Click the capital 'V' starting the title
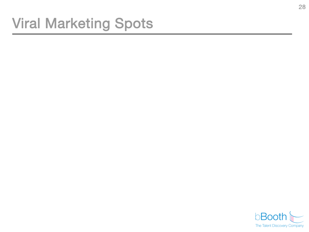Image resolution: width=309 pixels, height=232 pixels. click(16, 24)
